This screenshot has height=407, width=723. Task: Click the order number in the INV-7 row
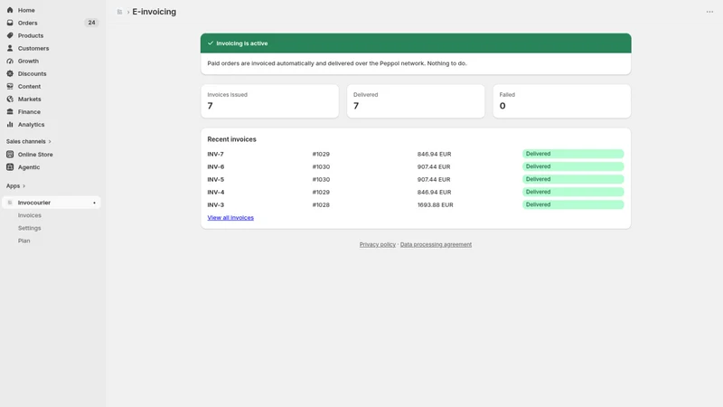tap(321, 154)
